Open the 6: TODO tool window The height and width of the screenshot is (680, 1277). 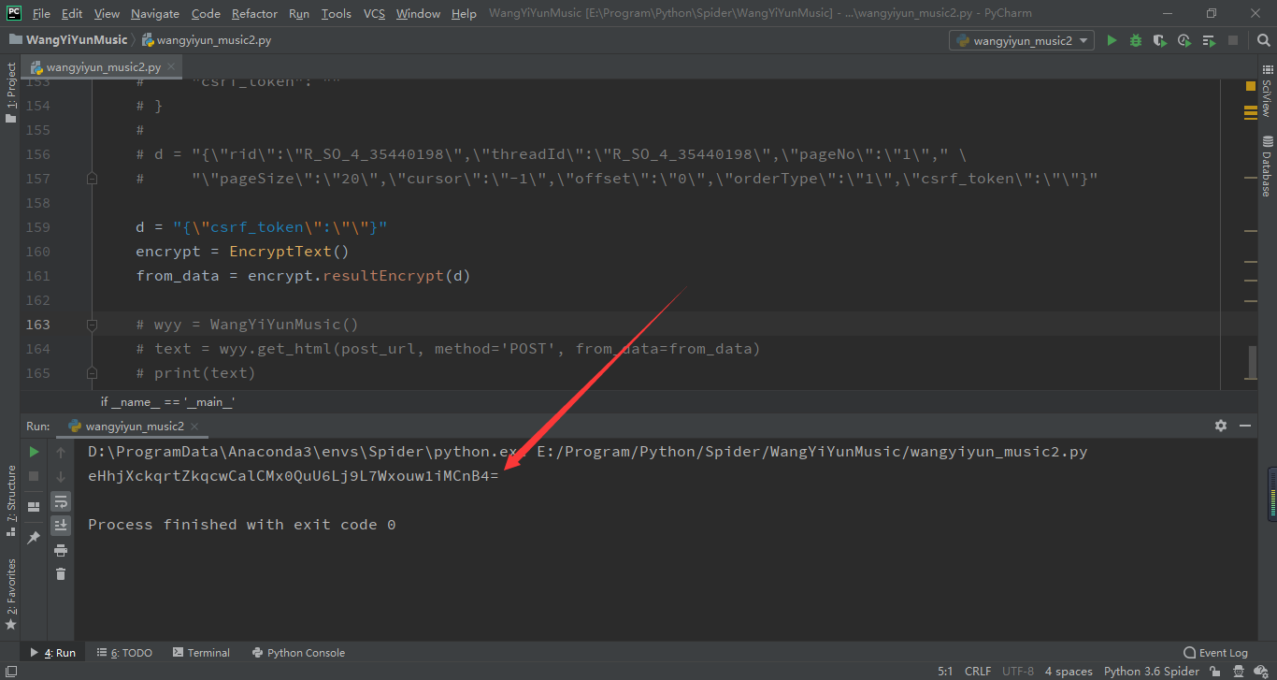click(124, 653)
